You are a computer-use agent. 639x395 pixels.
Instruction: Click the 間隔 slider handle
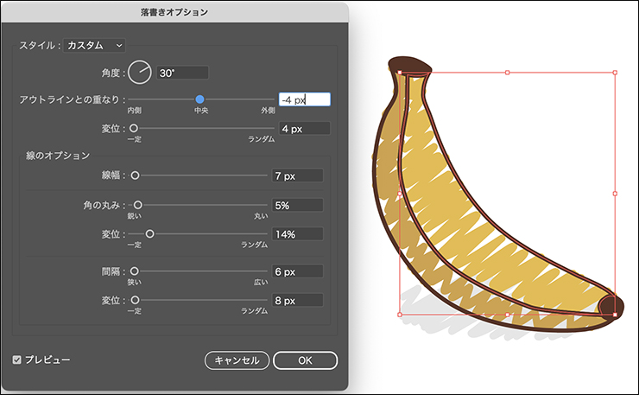point(135,271)
